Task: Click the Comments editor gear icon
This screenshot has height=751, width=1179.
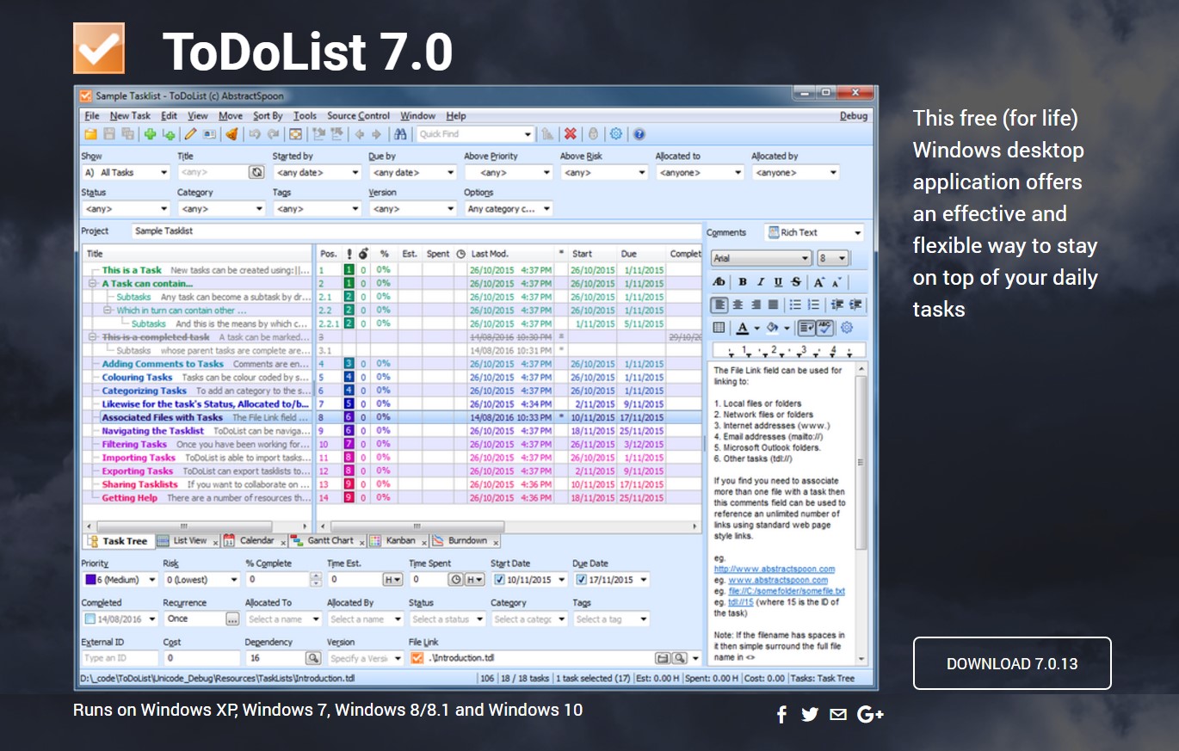Action: point(846,328)
